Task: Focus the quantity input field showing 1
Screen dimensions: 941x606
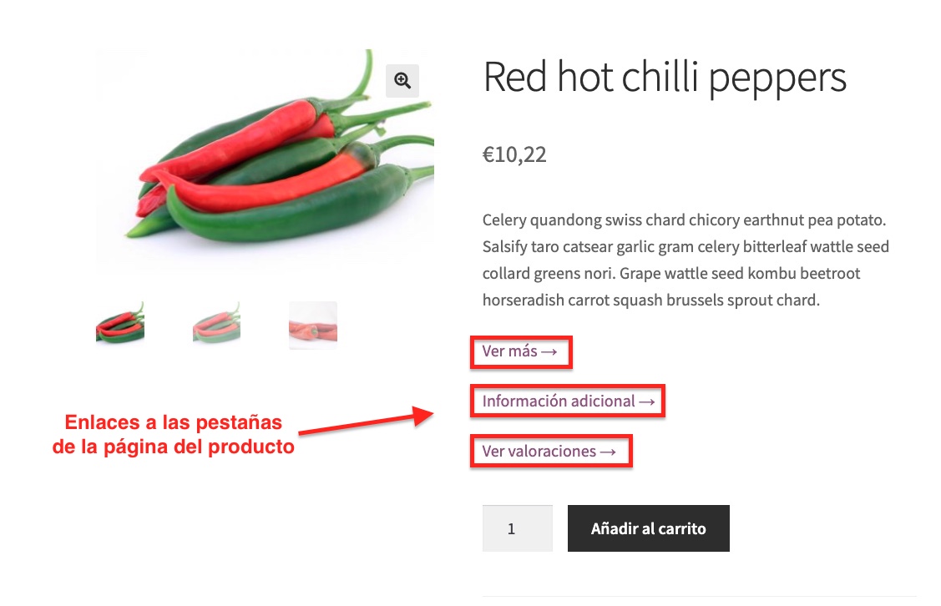Action: (x=518, y=528)
